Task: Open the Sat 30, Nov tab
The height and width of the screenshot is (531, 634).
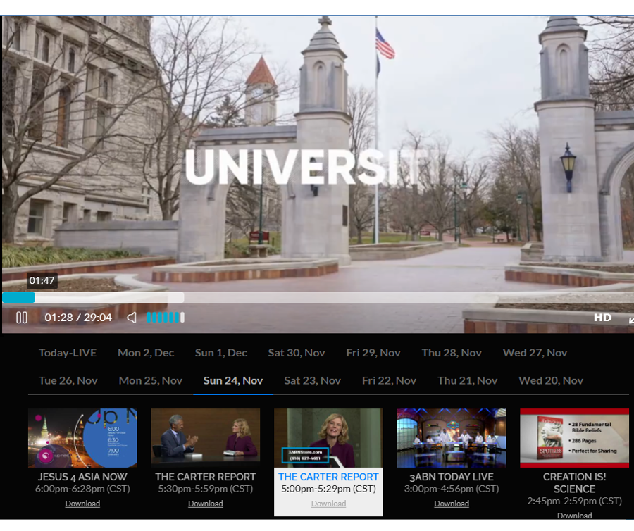Action: [x=297, y=353]
